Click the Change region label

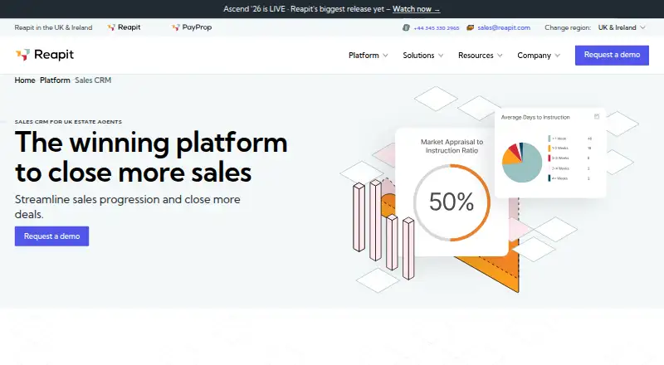[568, 27]
